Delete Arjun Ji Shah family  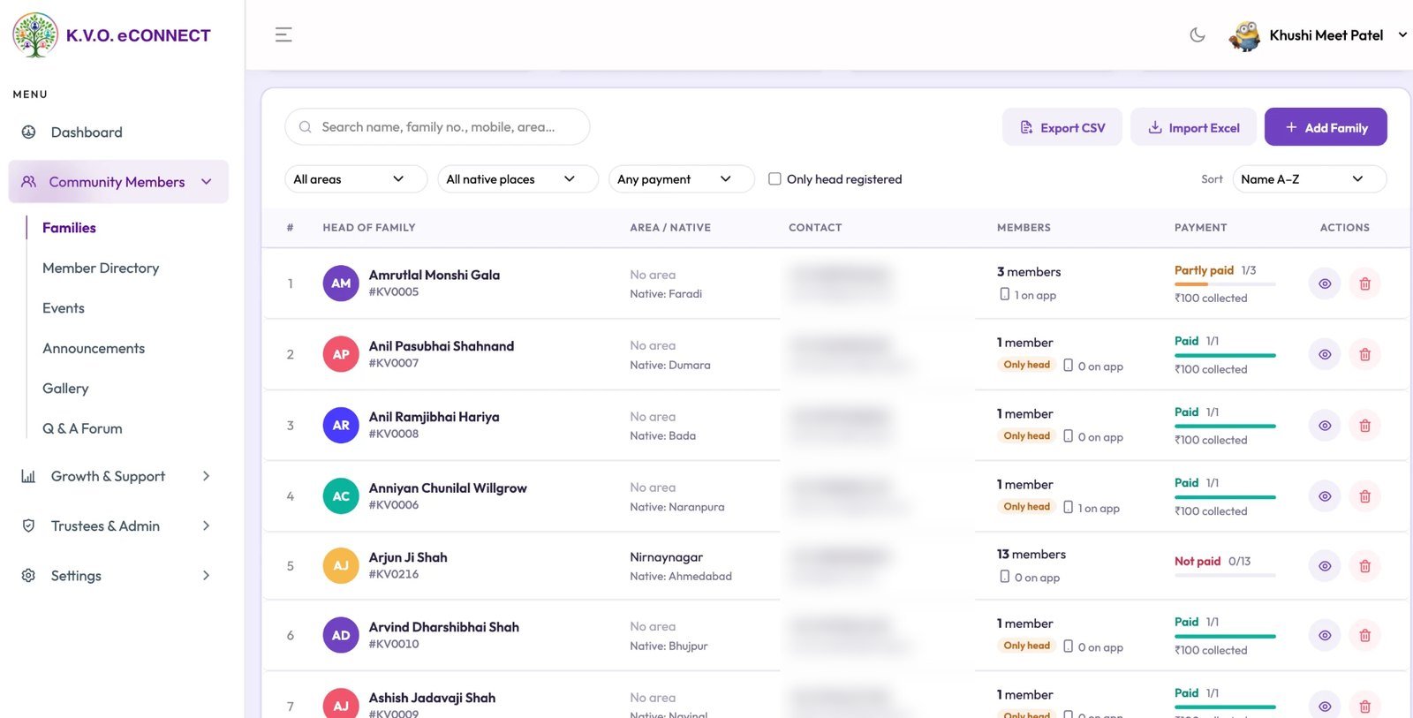tap(1364, 566)
